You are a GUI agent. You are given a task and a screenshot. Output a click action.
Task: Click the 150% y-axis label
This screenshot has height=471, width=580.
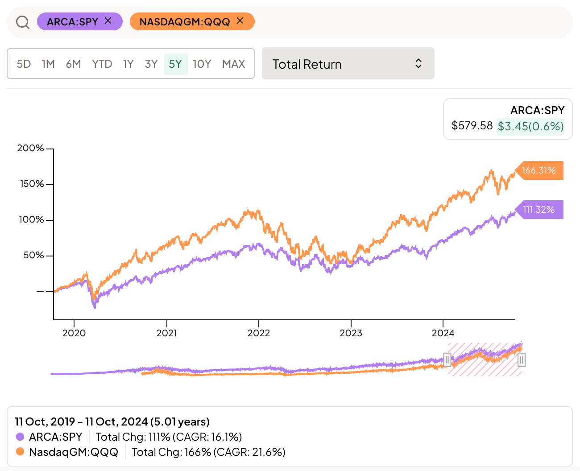pyautogui.click(x=32, y=184)
